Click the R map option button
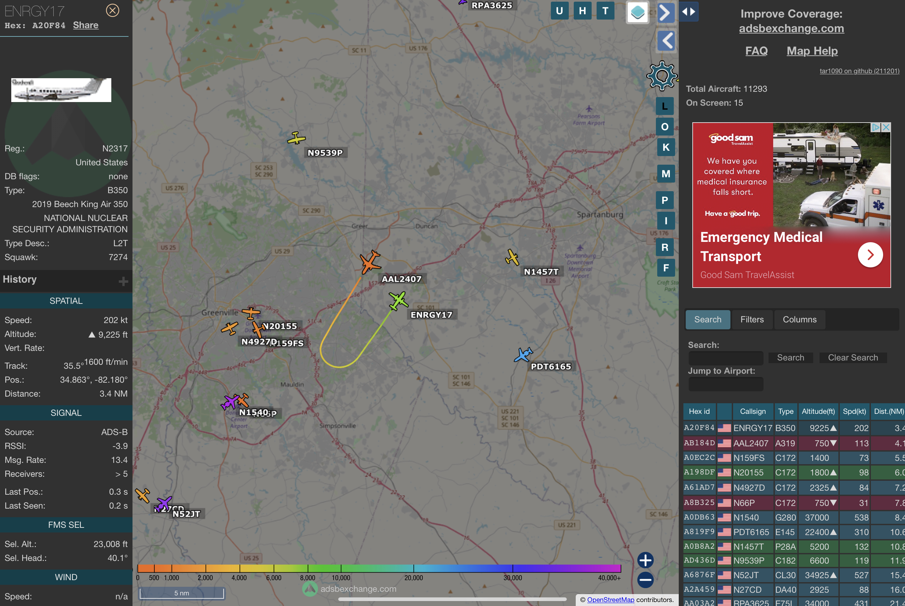 tap(665, 248)
